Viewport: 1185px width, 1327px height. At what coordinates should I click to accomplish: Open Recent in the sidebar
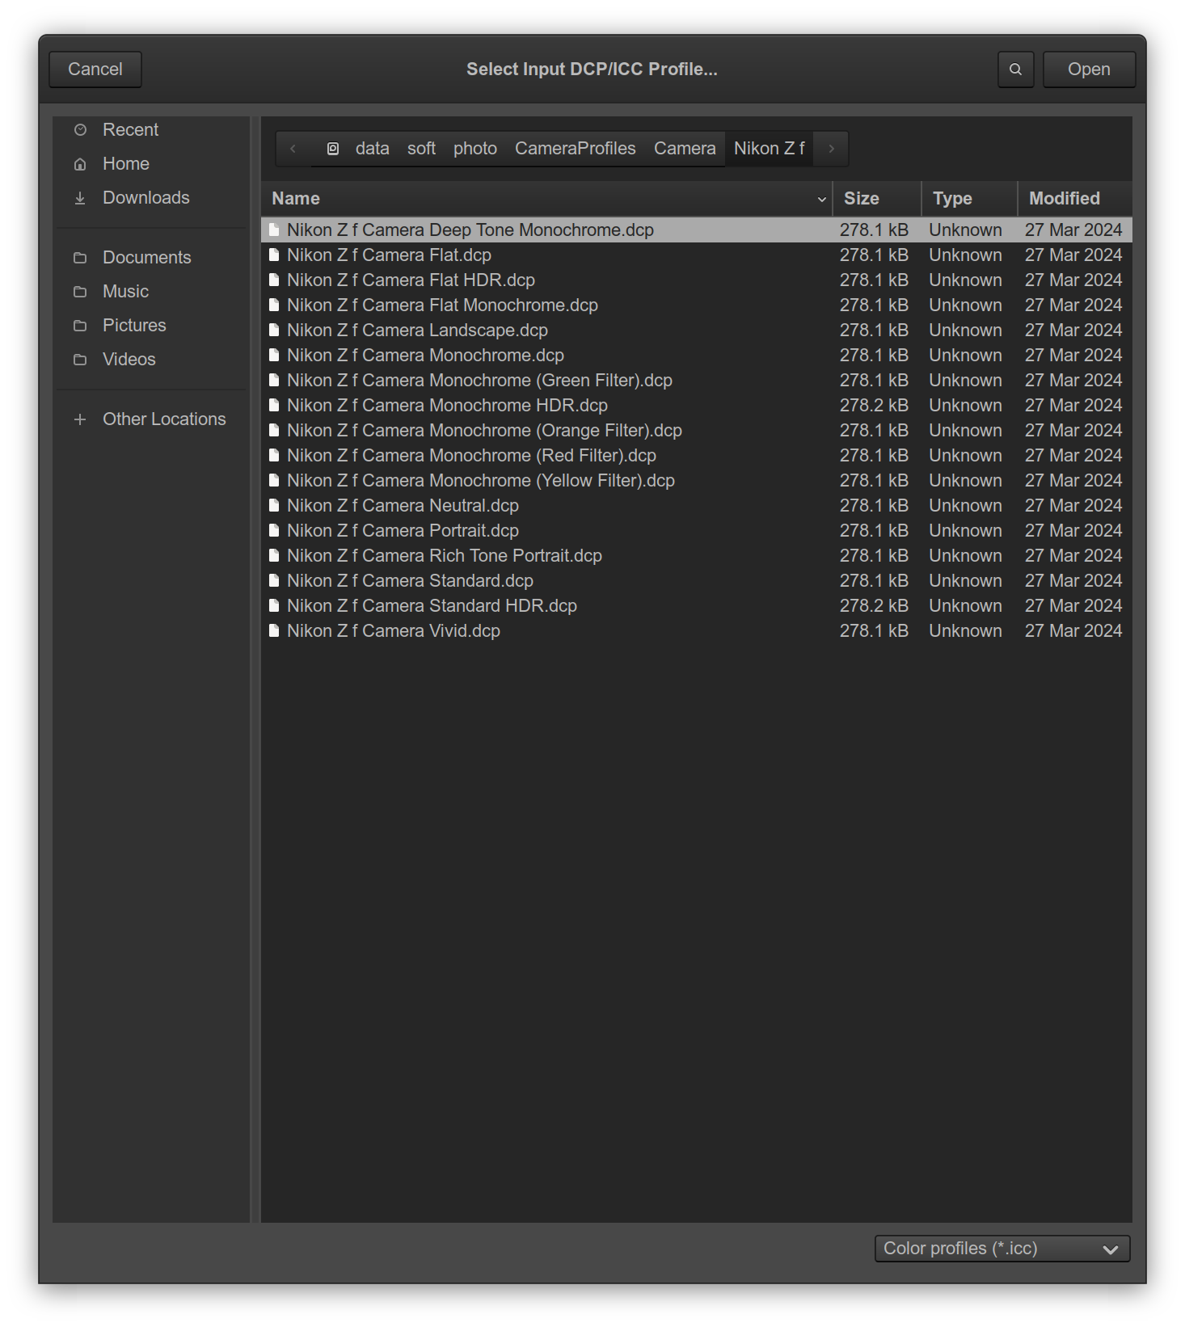click(x=130, y=130)
